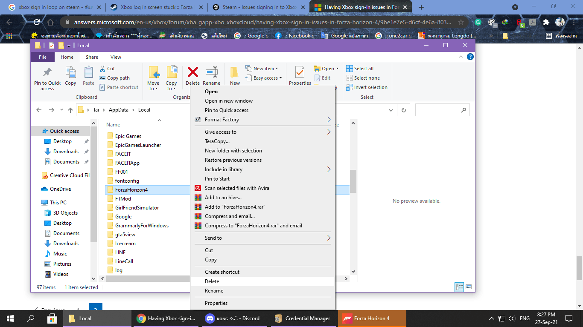
Task: Click Cut in the Clipboard group
Action: [107, 69]
